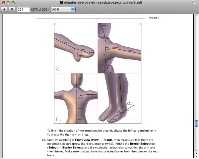Click the bold 'Front View' text

83,140
